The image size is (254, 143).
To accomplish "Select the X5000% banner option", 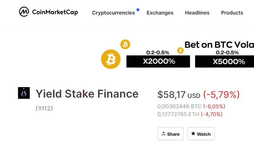I will [225, 61].
